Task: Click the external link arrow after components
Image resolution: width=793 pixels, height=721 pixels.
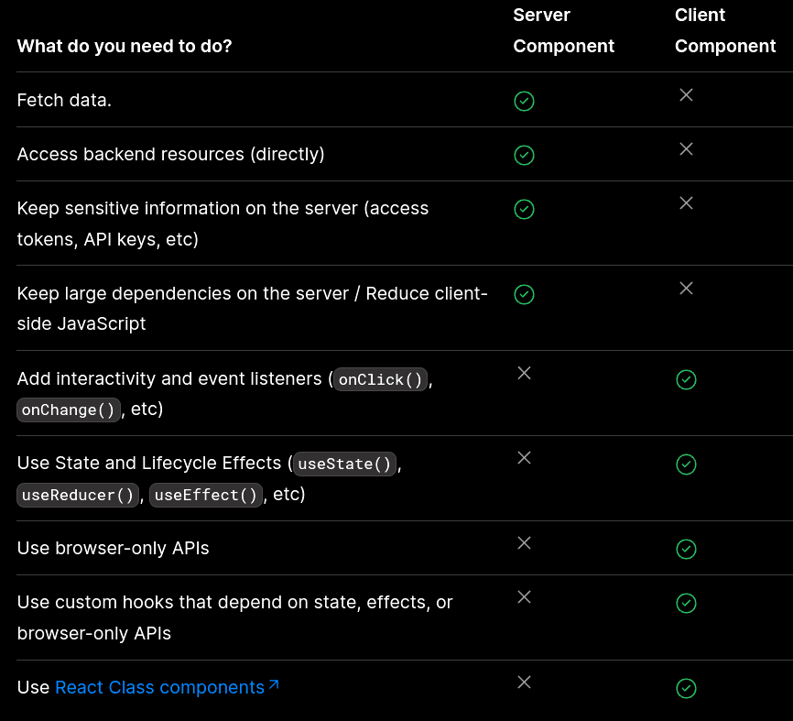Action: (274, 684)
